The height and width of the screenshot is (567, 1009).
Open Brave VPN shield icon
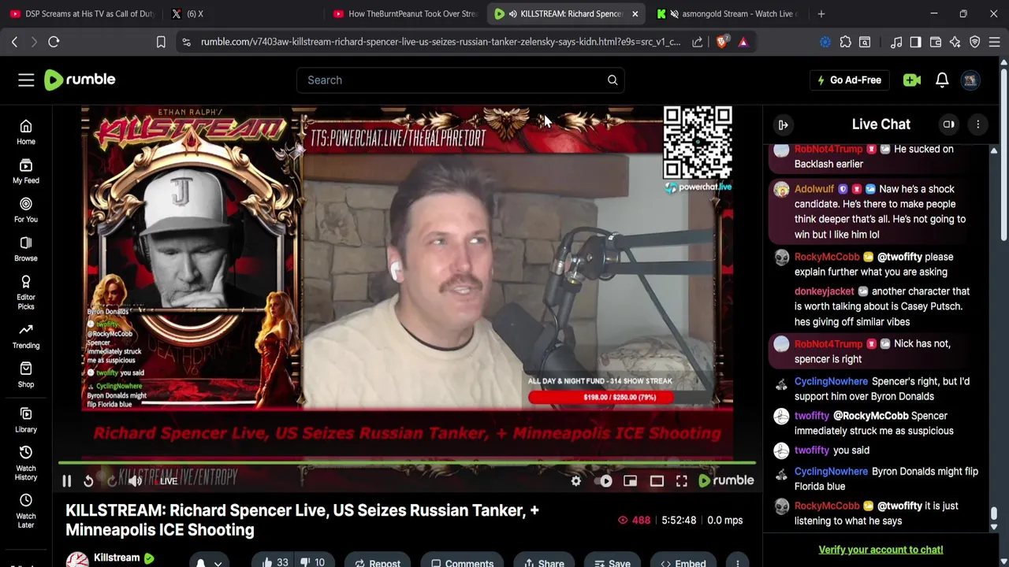(975, 42)
